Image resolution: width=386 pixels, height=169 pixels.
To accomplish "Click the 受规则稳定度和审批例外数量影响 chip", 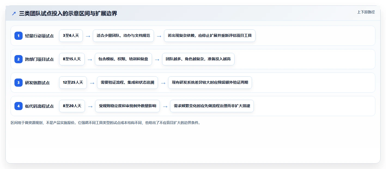I will pyautogui.click(x=127, y=106).
